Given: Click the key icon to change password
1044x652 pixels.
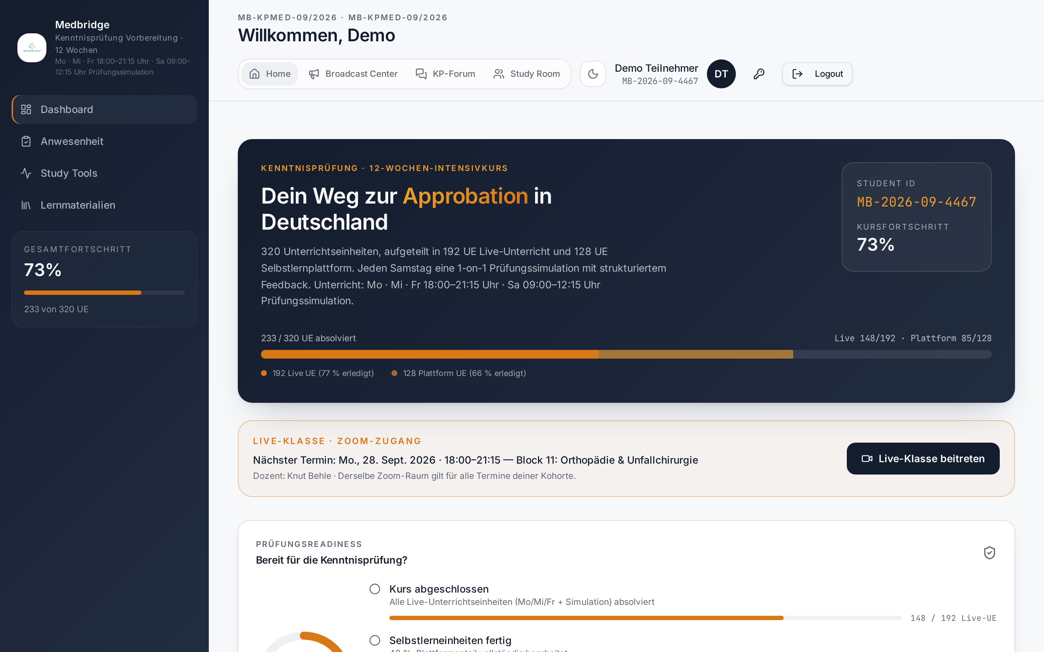Looking at the screenshot, I should pyautogui.click(x=759, y=74).
